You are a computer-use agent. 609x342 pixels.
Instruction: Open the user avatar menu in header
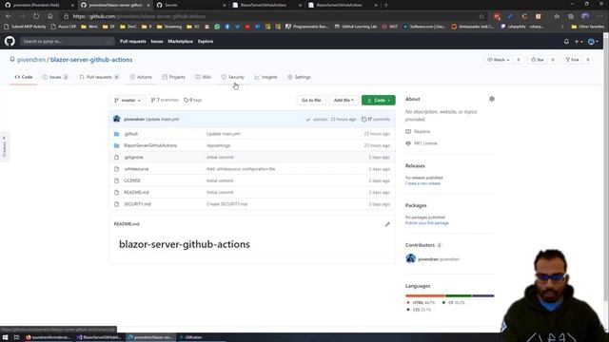(593, 42)
